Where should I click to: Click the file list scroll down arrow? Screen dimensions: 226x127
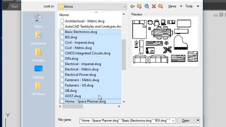124,102
